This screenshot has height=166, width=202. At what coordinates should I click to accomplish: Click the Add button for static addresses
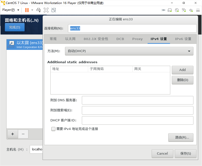[182, 70]
